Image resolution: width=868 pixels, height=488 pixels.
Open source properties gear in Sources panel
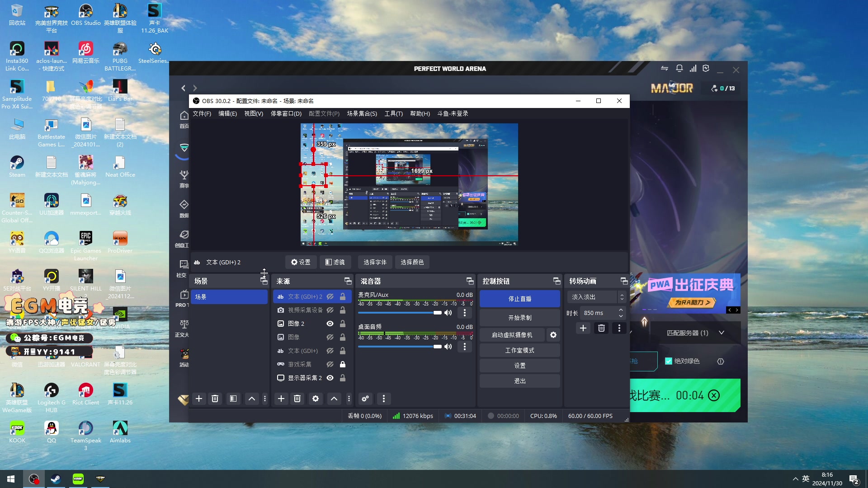pos(316,399)
